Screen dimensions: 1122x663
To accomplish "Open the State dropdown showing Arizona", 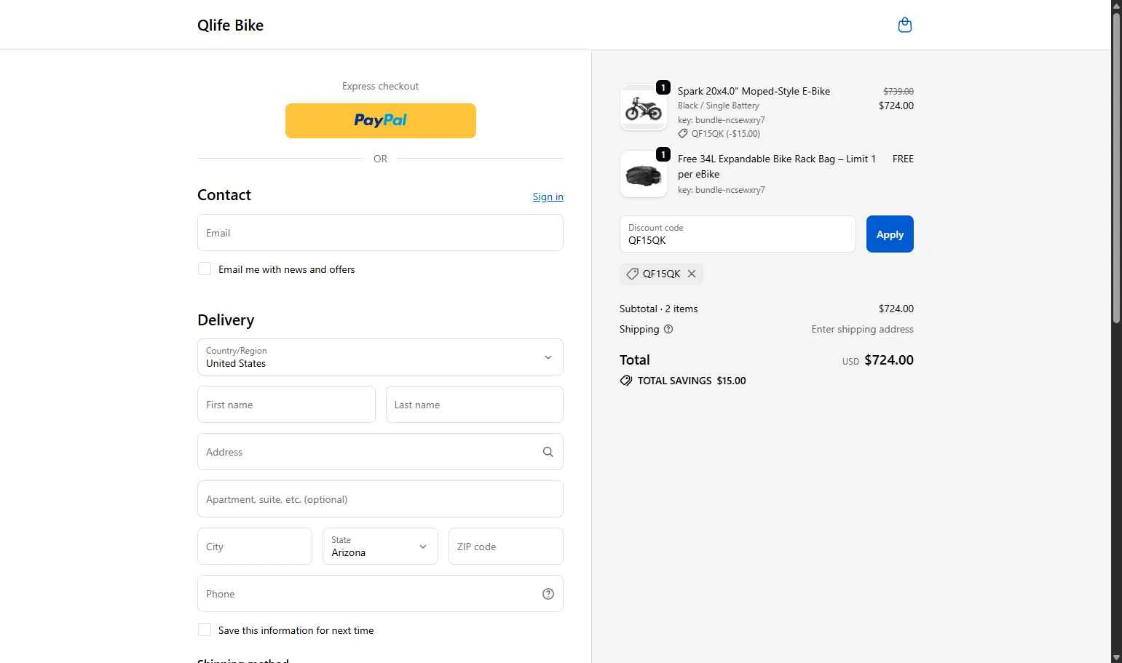I will point(380,547).
